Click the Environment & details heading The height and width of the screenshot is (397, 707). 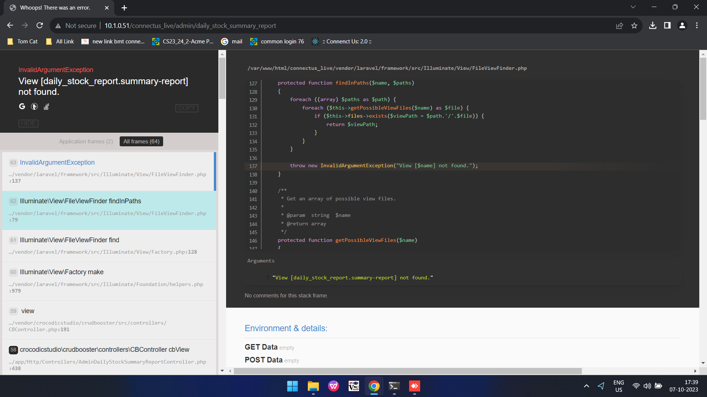(x=286, y=328)
